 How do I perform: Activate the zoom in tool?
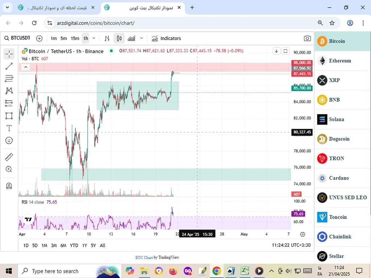9,169
